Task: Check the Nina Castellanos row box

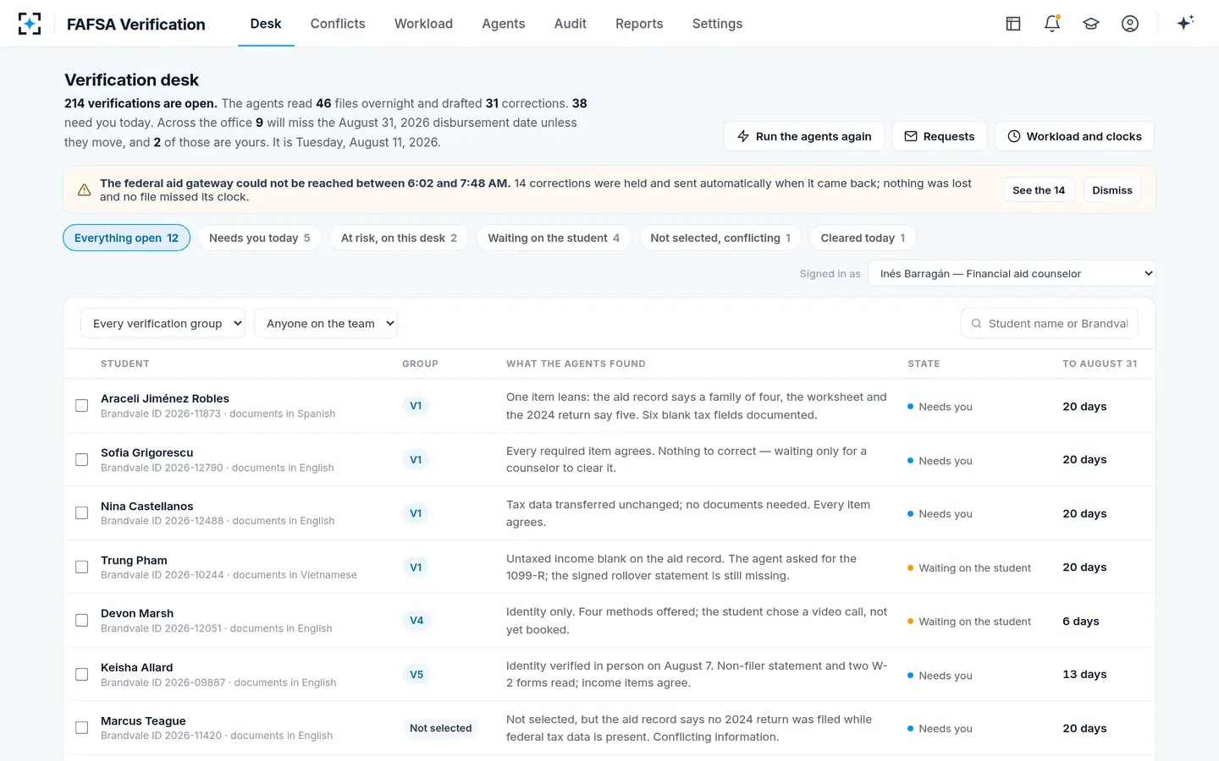Action: [82, 513]
